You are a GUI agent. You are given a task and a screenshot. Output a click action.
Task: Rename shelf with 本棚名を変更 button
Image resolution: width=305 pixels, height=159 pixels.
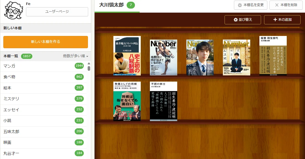coord(251,5)
